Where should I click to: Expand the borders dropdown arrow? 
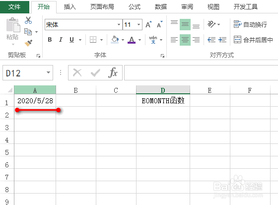pos(101,40)
